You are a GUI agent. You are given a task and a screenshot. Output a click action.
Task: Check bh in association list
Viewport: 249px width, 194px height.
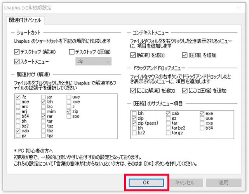(18, 121)
